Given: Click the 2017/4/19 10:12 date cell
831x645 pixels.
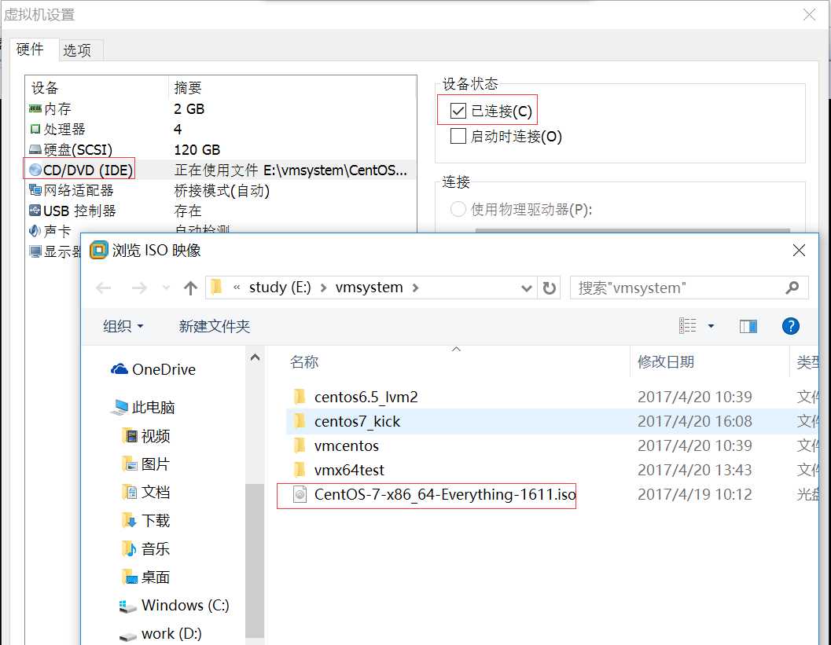Looking at the screenshot, I should [695, 495].
